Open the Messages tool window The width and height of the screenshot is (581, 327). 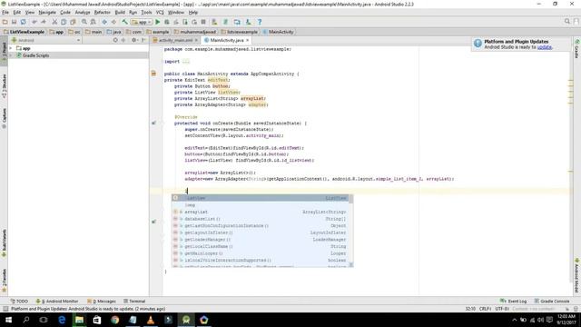click(x=102, y=301)
